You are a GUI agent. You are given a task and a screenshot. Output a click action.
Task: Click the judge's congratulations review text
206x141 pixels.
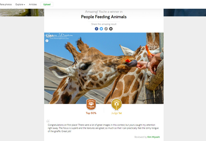click(103, 128)
